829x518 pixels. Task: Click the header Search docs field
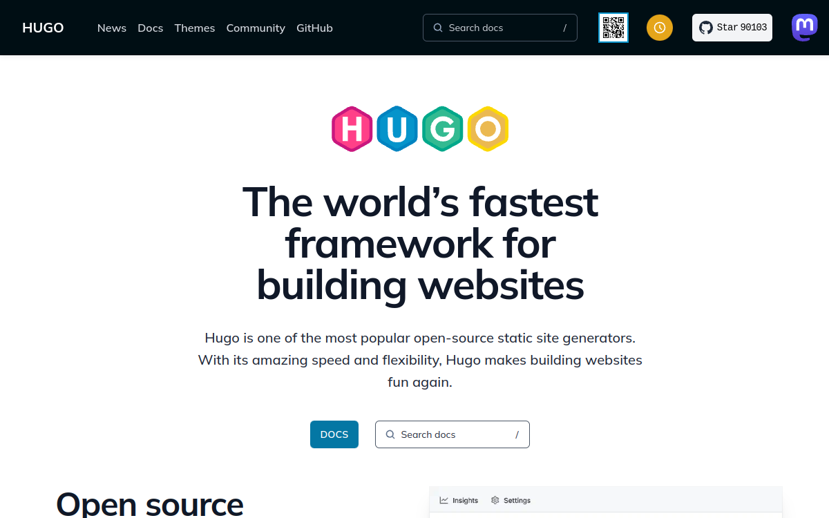[500, 28]
